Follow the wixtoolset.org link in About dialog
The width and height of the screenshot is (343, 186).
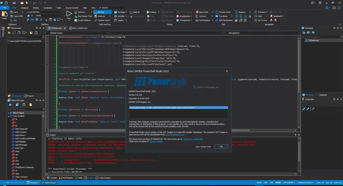tap(175, 134)
